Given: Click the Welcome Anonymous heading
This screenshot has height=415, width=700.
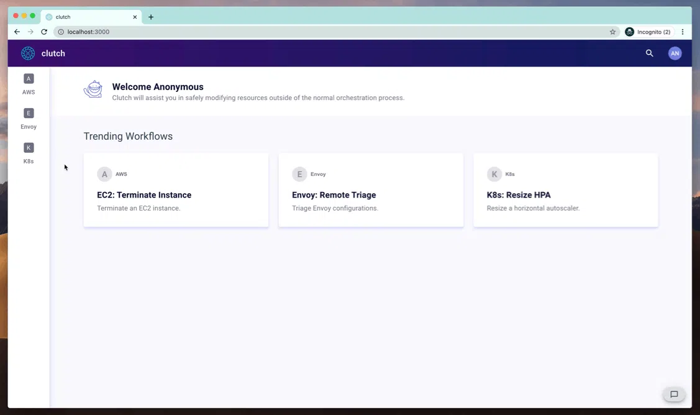Looking at the screenshot, I should [158, 86].
